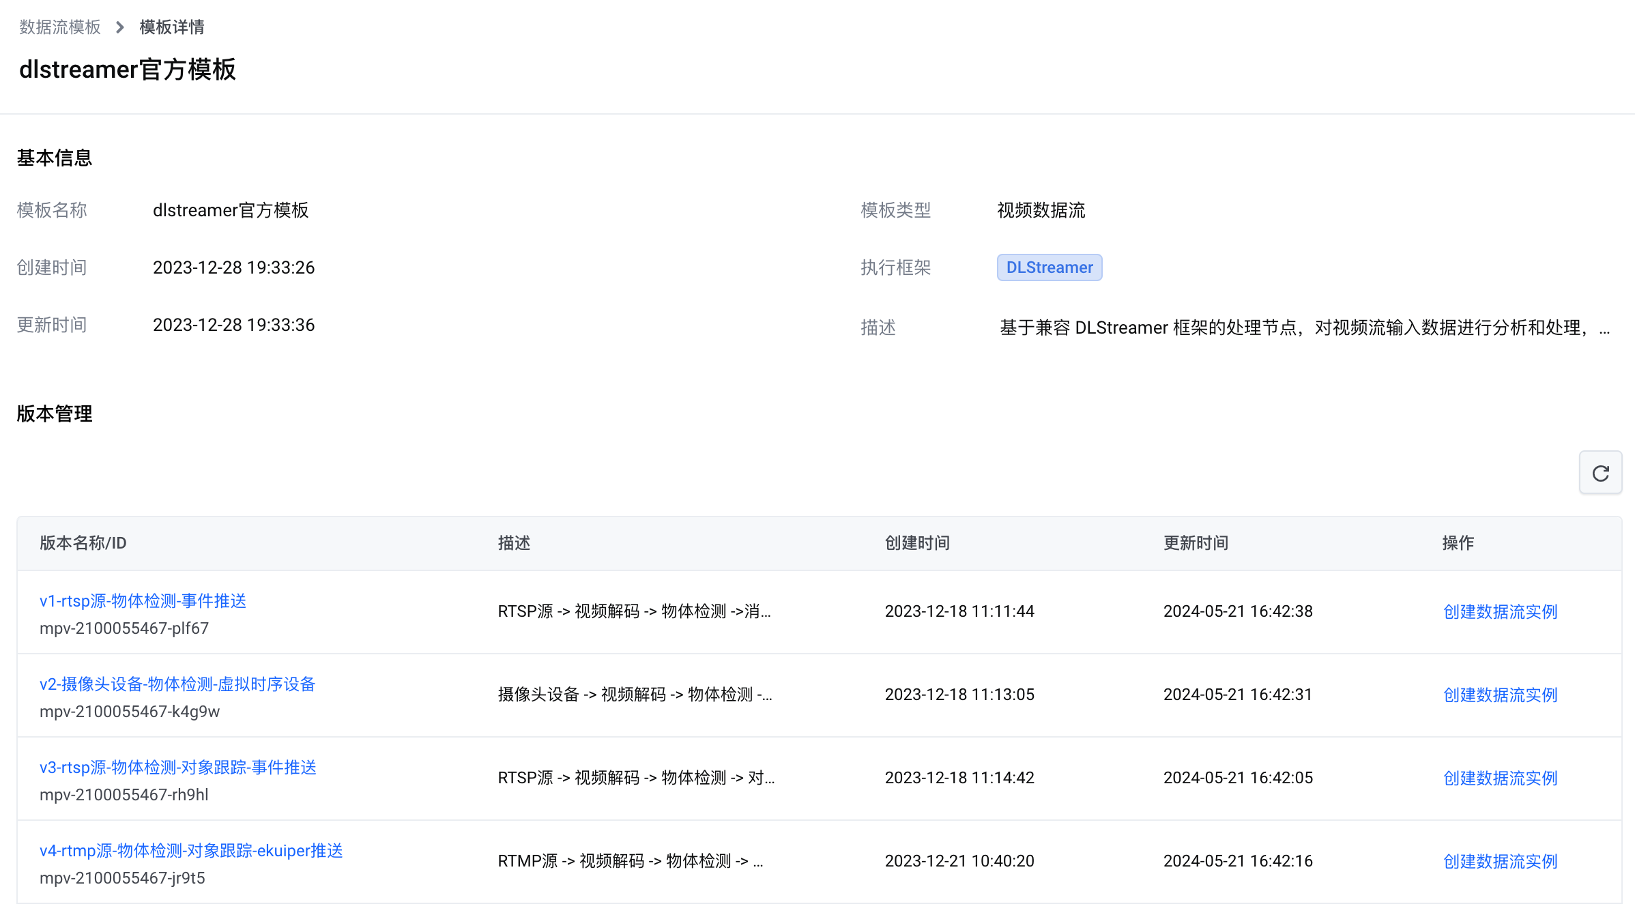Viewport: 1635px width, 917px height.
Task: Select version ID mpv-2100055467-plf67
Action: click(124, 628)
